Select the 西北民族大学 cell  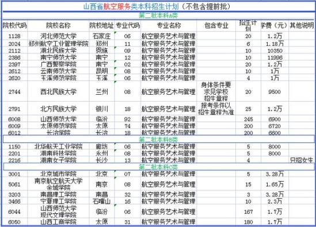58,92
